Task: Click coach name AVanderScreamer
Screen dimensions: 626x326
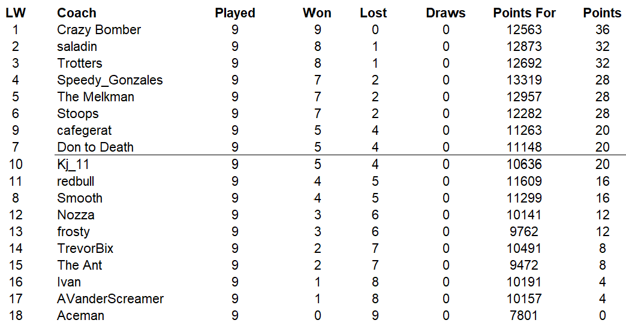Action: tap(110, 299)
